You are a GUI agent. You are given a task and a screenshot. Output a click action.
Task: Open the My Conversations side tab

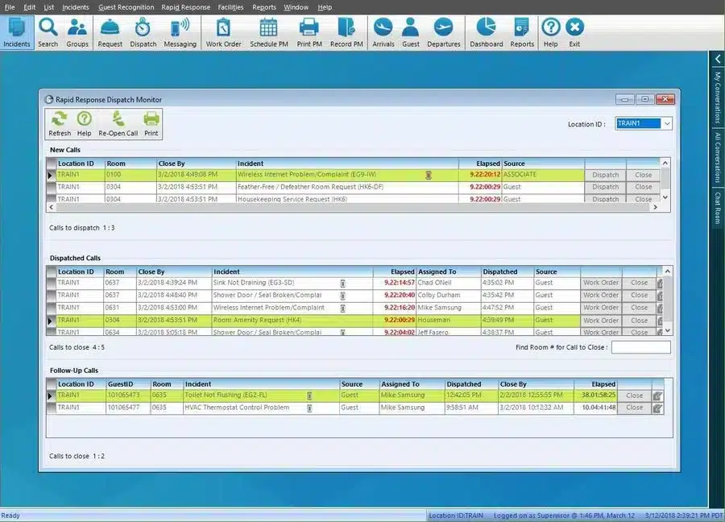coord(717,97)
